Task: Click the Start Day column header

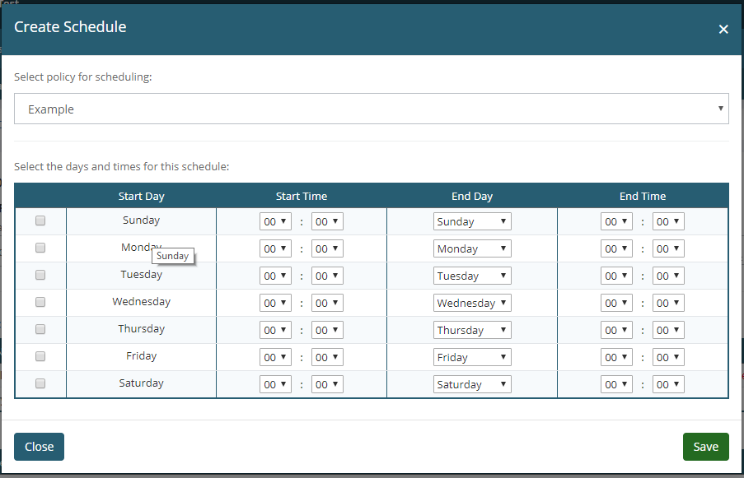Action: (x=142, y=196)
